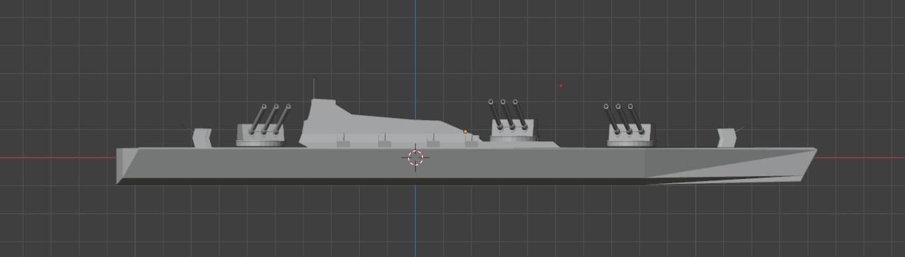The height and width of the screenshot is (257, 905).
Task: Select the orange origin point above the deck
Action: coord(466,131)
